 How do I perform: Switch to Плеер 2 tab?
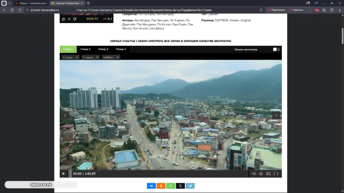(x=85, y=49)
